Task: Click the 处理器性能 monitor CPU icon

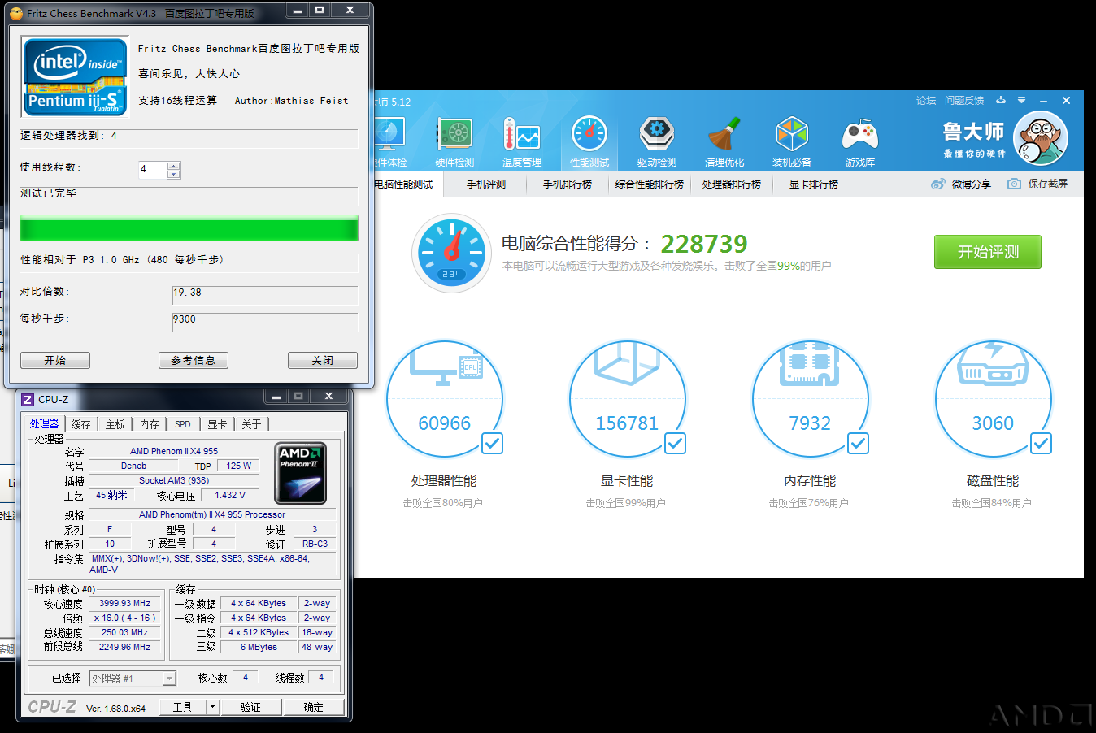Action: (x=445, y=364)
